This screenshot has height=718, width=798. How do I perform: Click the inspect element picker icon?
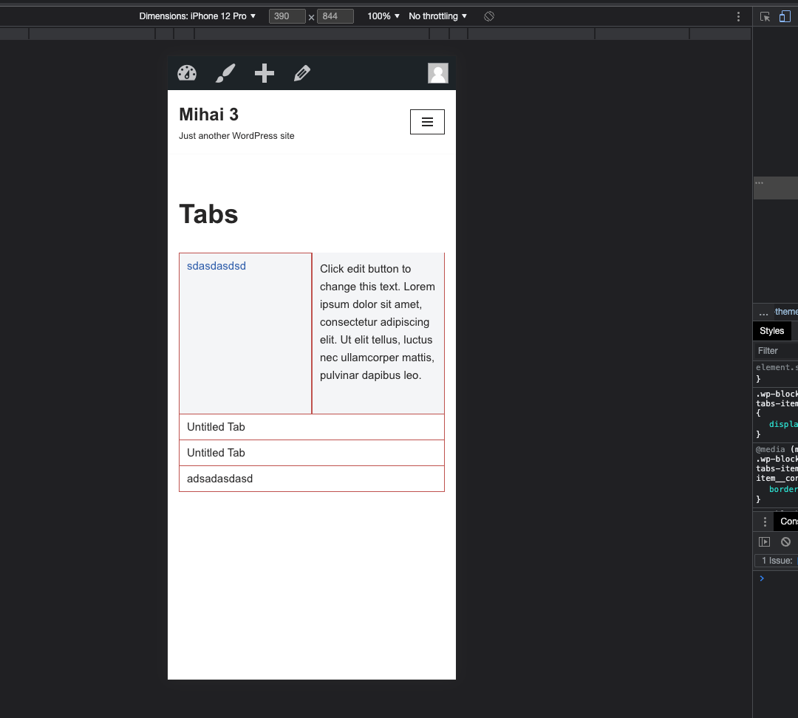[765, 16]
